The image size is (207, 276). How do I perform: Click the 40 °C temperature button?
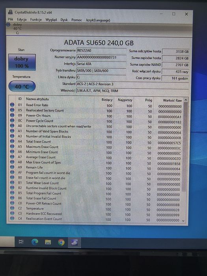pos(22,86)
